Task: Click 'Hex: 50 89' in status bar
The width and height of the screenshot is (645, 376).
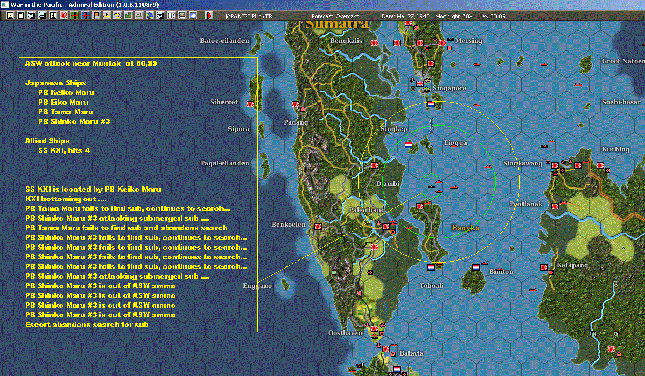Action: [491, 16]
